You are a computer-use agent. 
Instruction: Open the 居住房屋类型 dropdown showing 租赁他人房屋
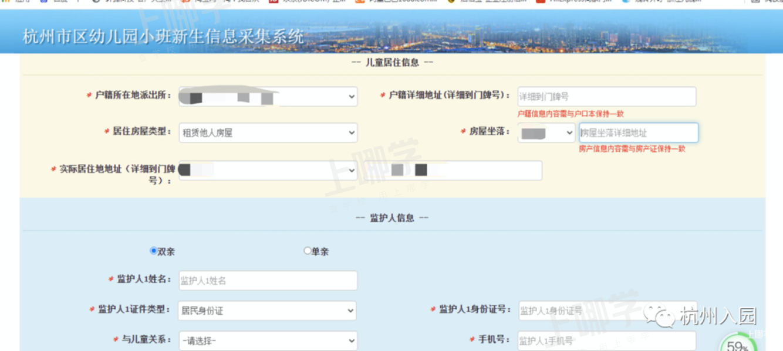(x=268, y=133)
